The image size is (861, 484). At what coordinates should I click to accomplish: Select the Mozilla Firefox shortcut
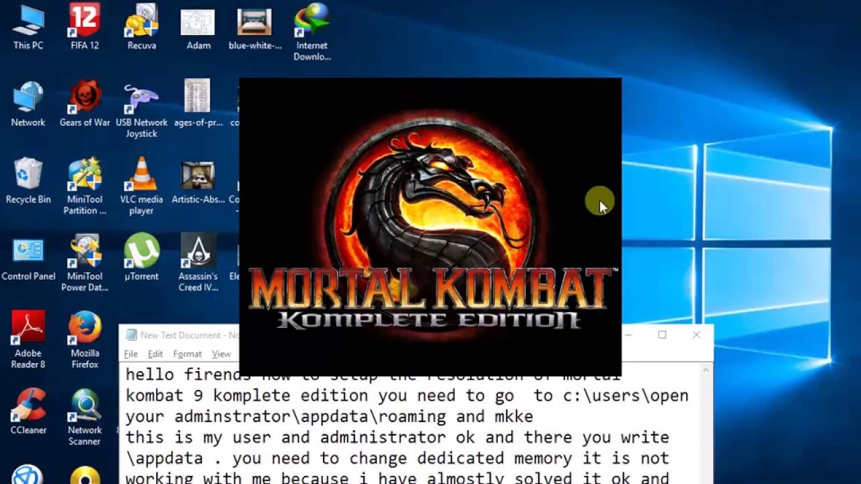tap(85, 339)
